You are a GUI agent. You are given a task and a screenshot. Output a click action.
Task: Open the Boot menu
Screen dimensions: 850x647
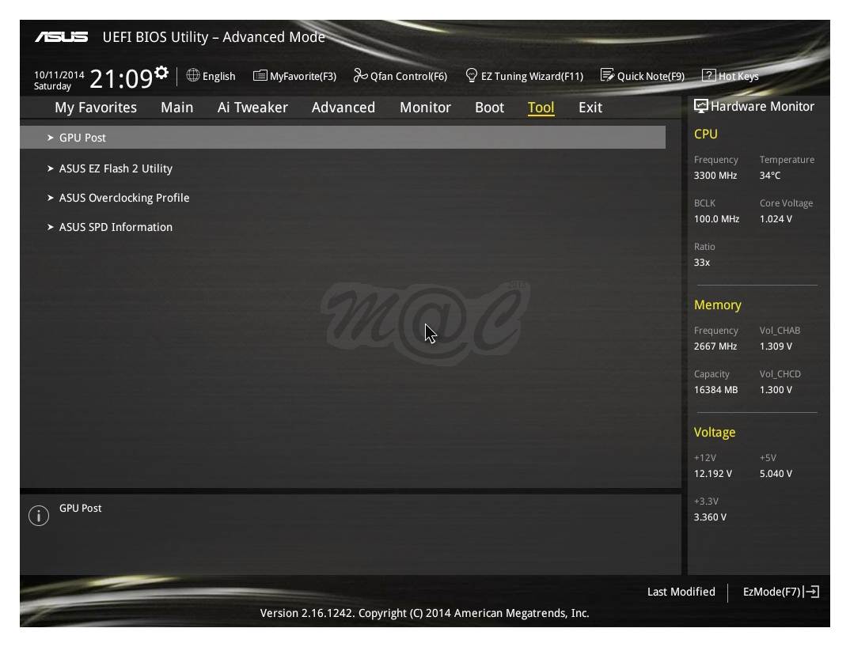pos(489,107)
